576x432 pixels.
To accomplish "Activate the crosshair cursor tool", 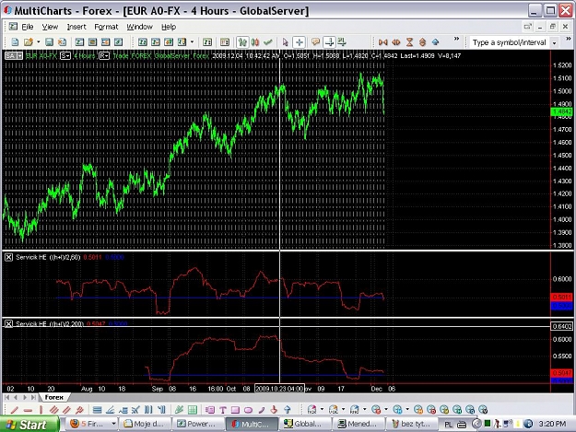I will coord(299,42).
